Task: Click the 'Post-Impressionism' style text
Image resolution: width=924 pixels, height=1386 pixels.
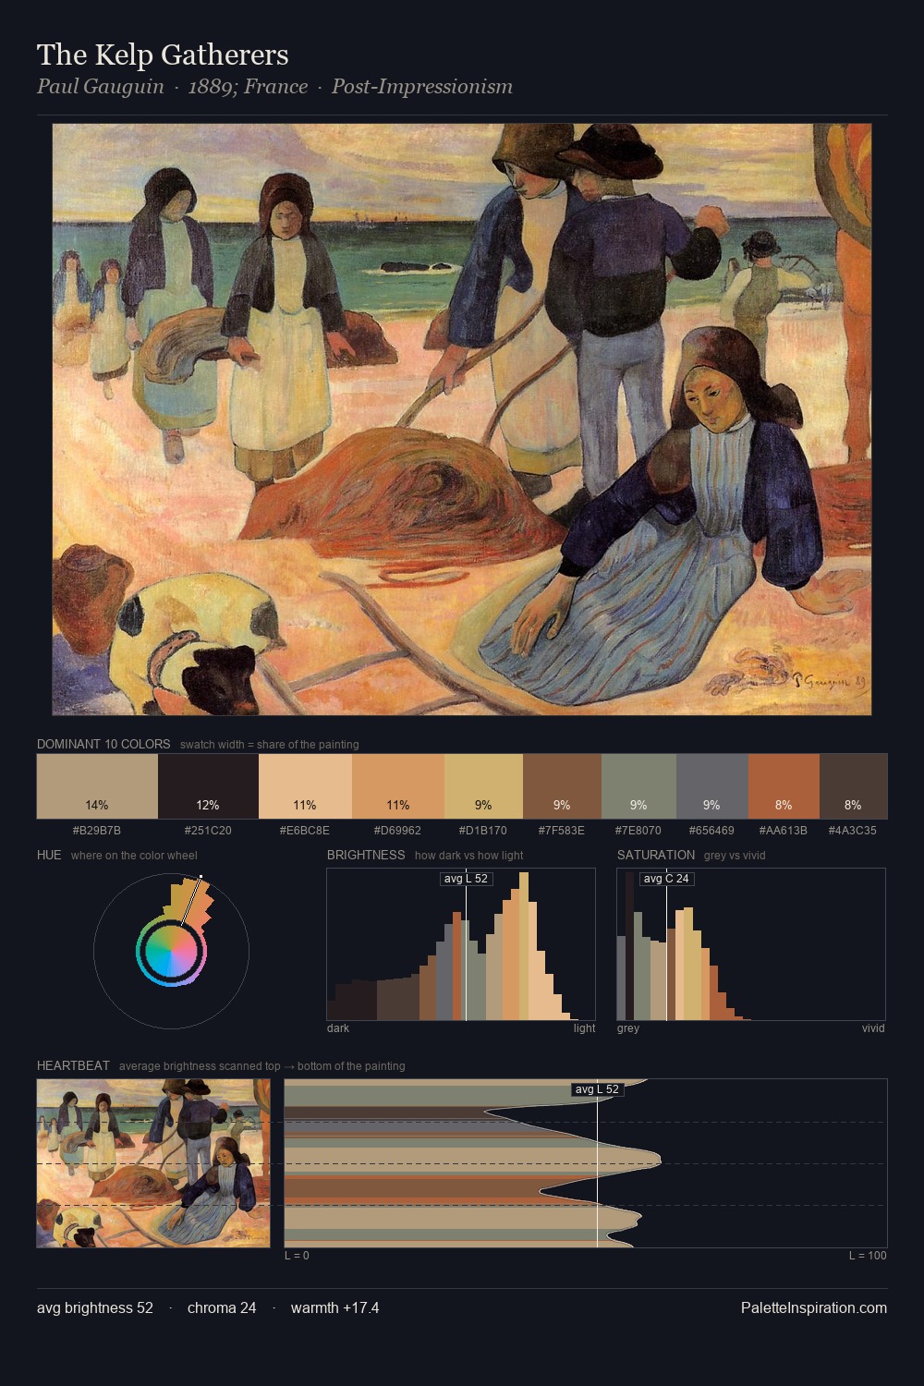Action: click(422, 87)
